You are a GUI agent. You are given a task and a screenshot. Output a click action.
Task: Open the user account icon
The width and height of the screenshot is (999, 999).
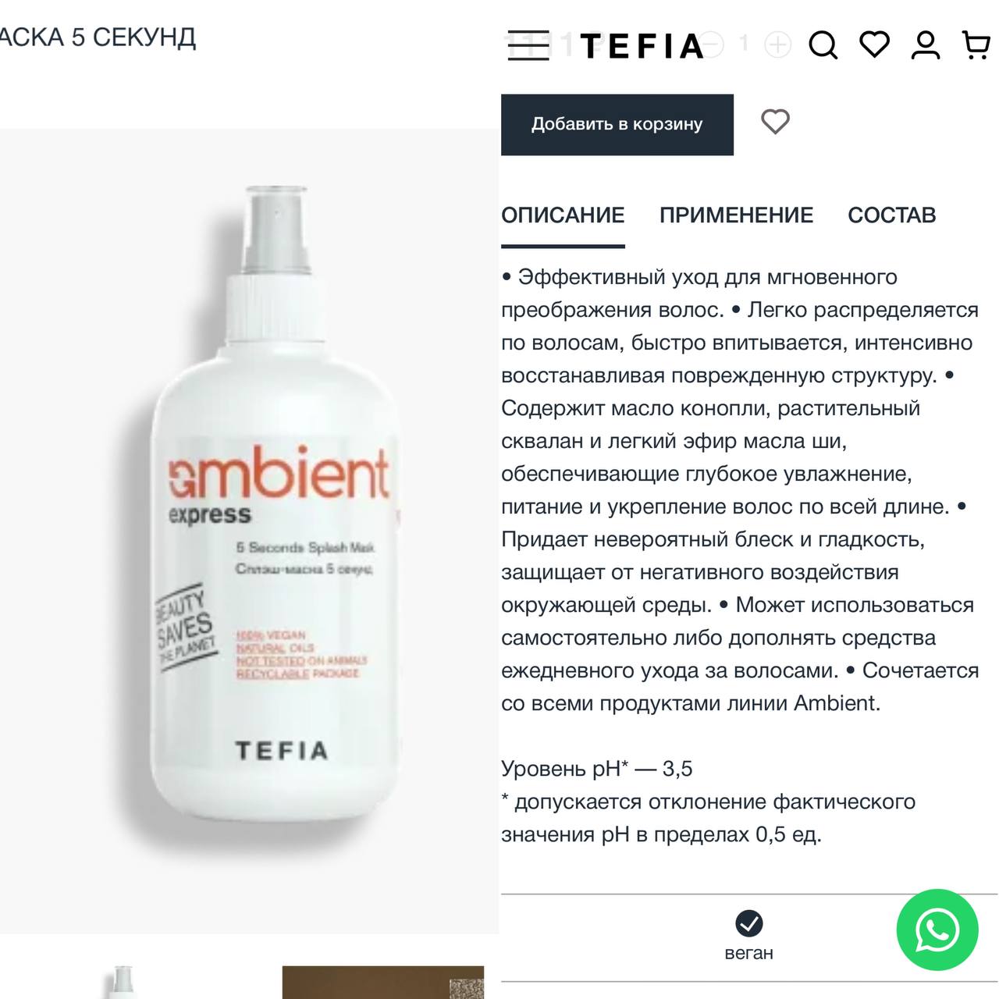[x=926, y=45]
